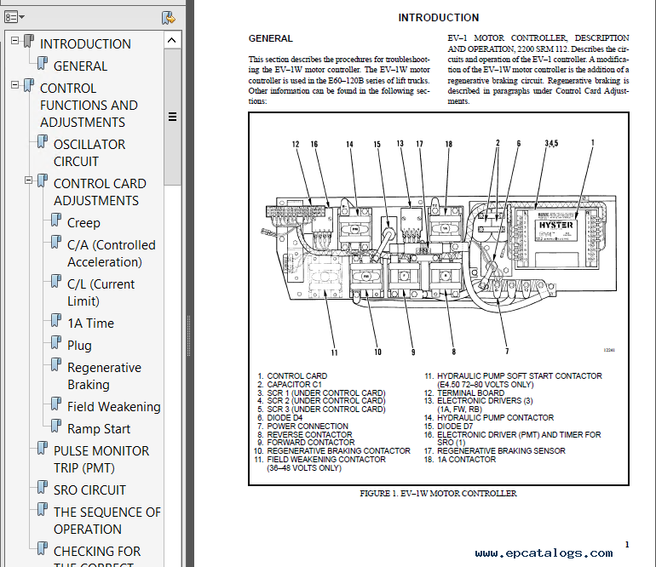Click the OSCILLATOR CIRCUIT bookmark icon
The image size is (656, 567).
(x=43, y=141)
